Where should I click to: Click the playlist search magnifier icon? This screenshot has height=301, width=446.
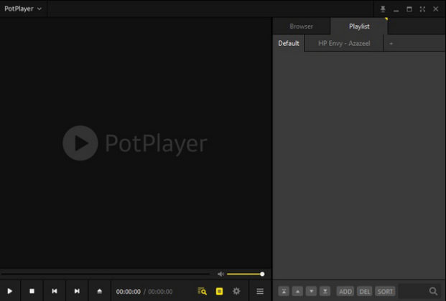pyautogui.click(x=433, y=291)
